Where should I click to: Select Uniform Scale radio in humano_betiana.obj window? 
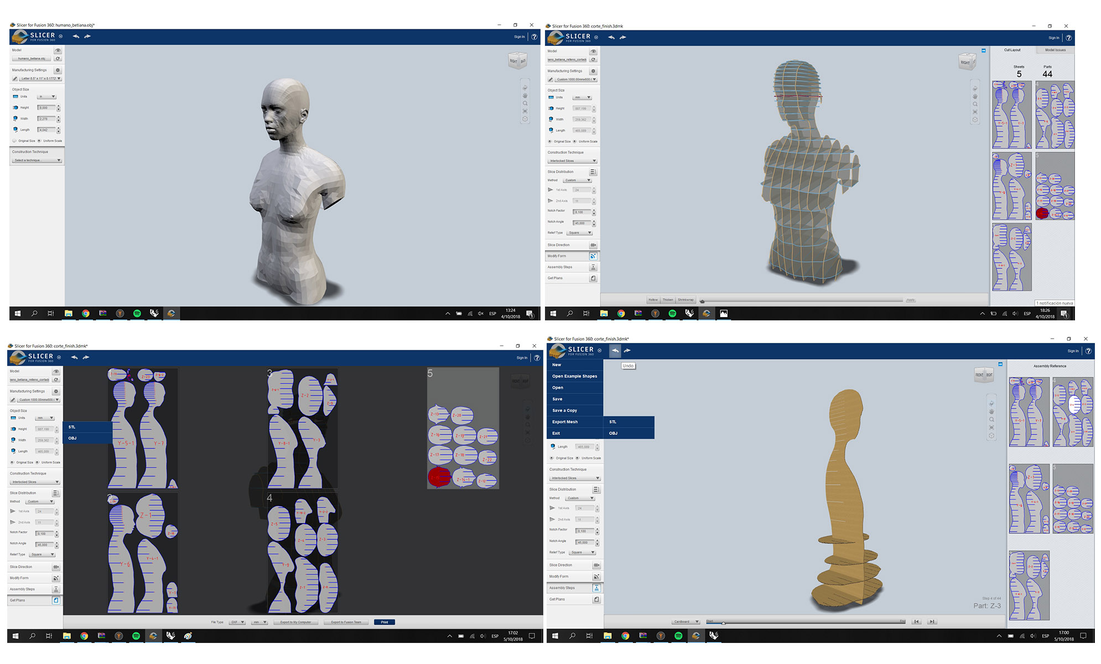(x=39, y=141)
